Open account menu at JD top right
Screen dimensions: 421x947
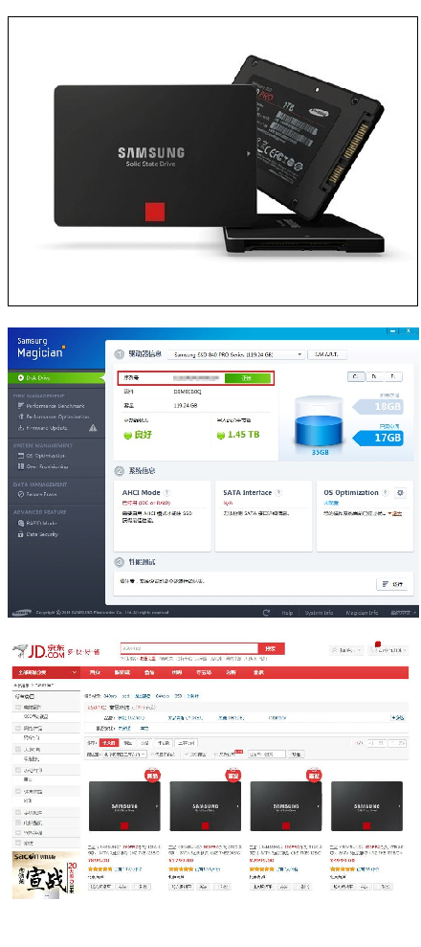point(346,650)
